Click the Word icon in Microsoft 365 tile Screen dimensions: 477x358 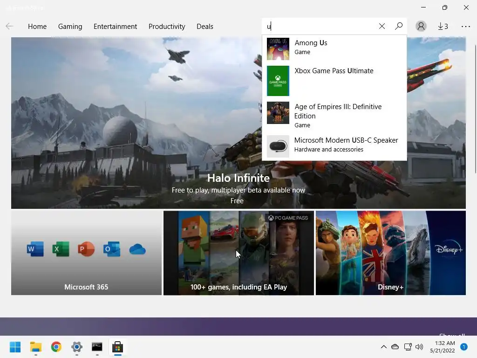coord(35,249)
